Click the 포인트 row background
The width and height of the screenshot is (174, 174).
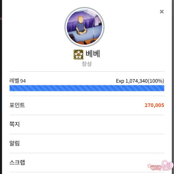[87, 105]
